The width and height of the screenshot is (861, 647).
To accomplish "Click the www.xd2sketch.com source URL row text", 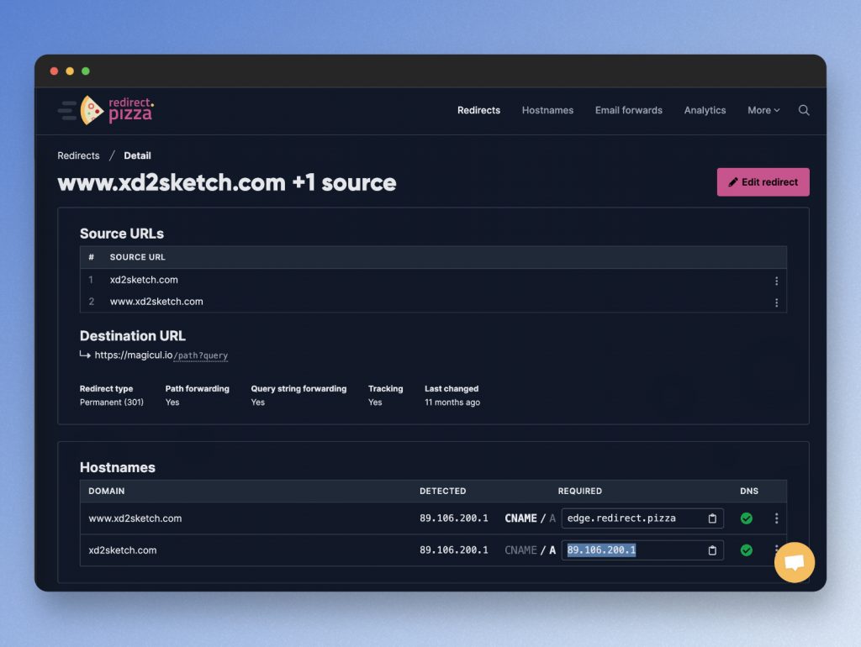I will click(x=156, y=302).
